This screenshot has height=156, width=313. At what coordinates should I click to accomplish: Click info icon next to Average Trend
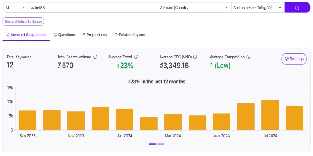[x=136, y=57]
